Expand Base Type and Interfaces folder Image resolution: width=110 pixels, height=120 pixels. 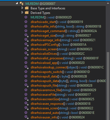pos(22,8)
